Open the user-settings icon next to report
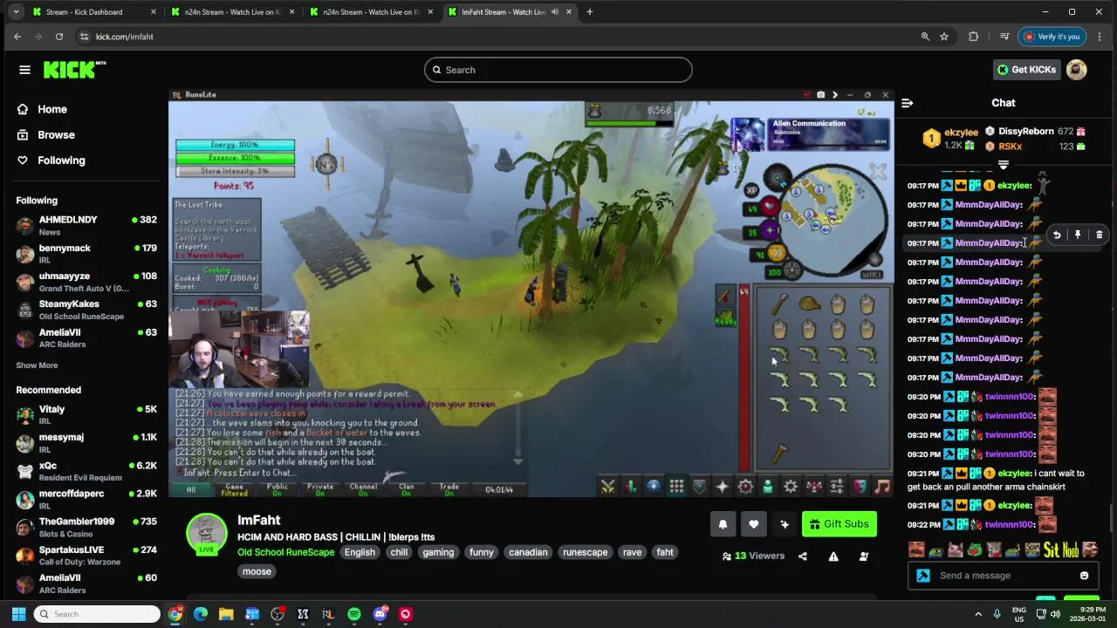 864,556
